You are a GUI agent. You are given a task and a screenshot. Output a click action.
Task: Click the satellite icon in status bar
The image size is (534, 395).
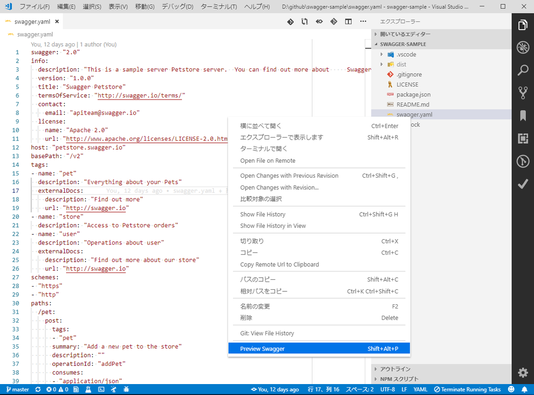click(113, 389)
